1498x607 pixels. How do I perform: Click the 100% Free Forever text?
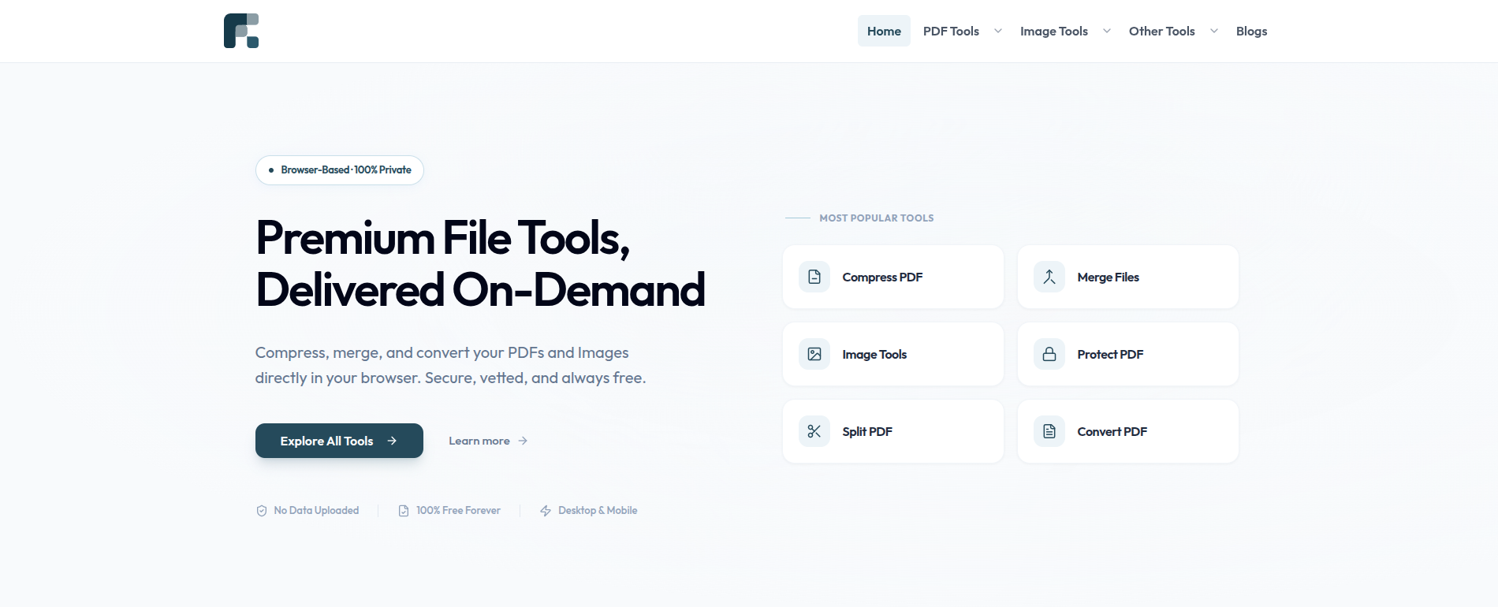458,511
